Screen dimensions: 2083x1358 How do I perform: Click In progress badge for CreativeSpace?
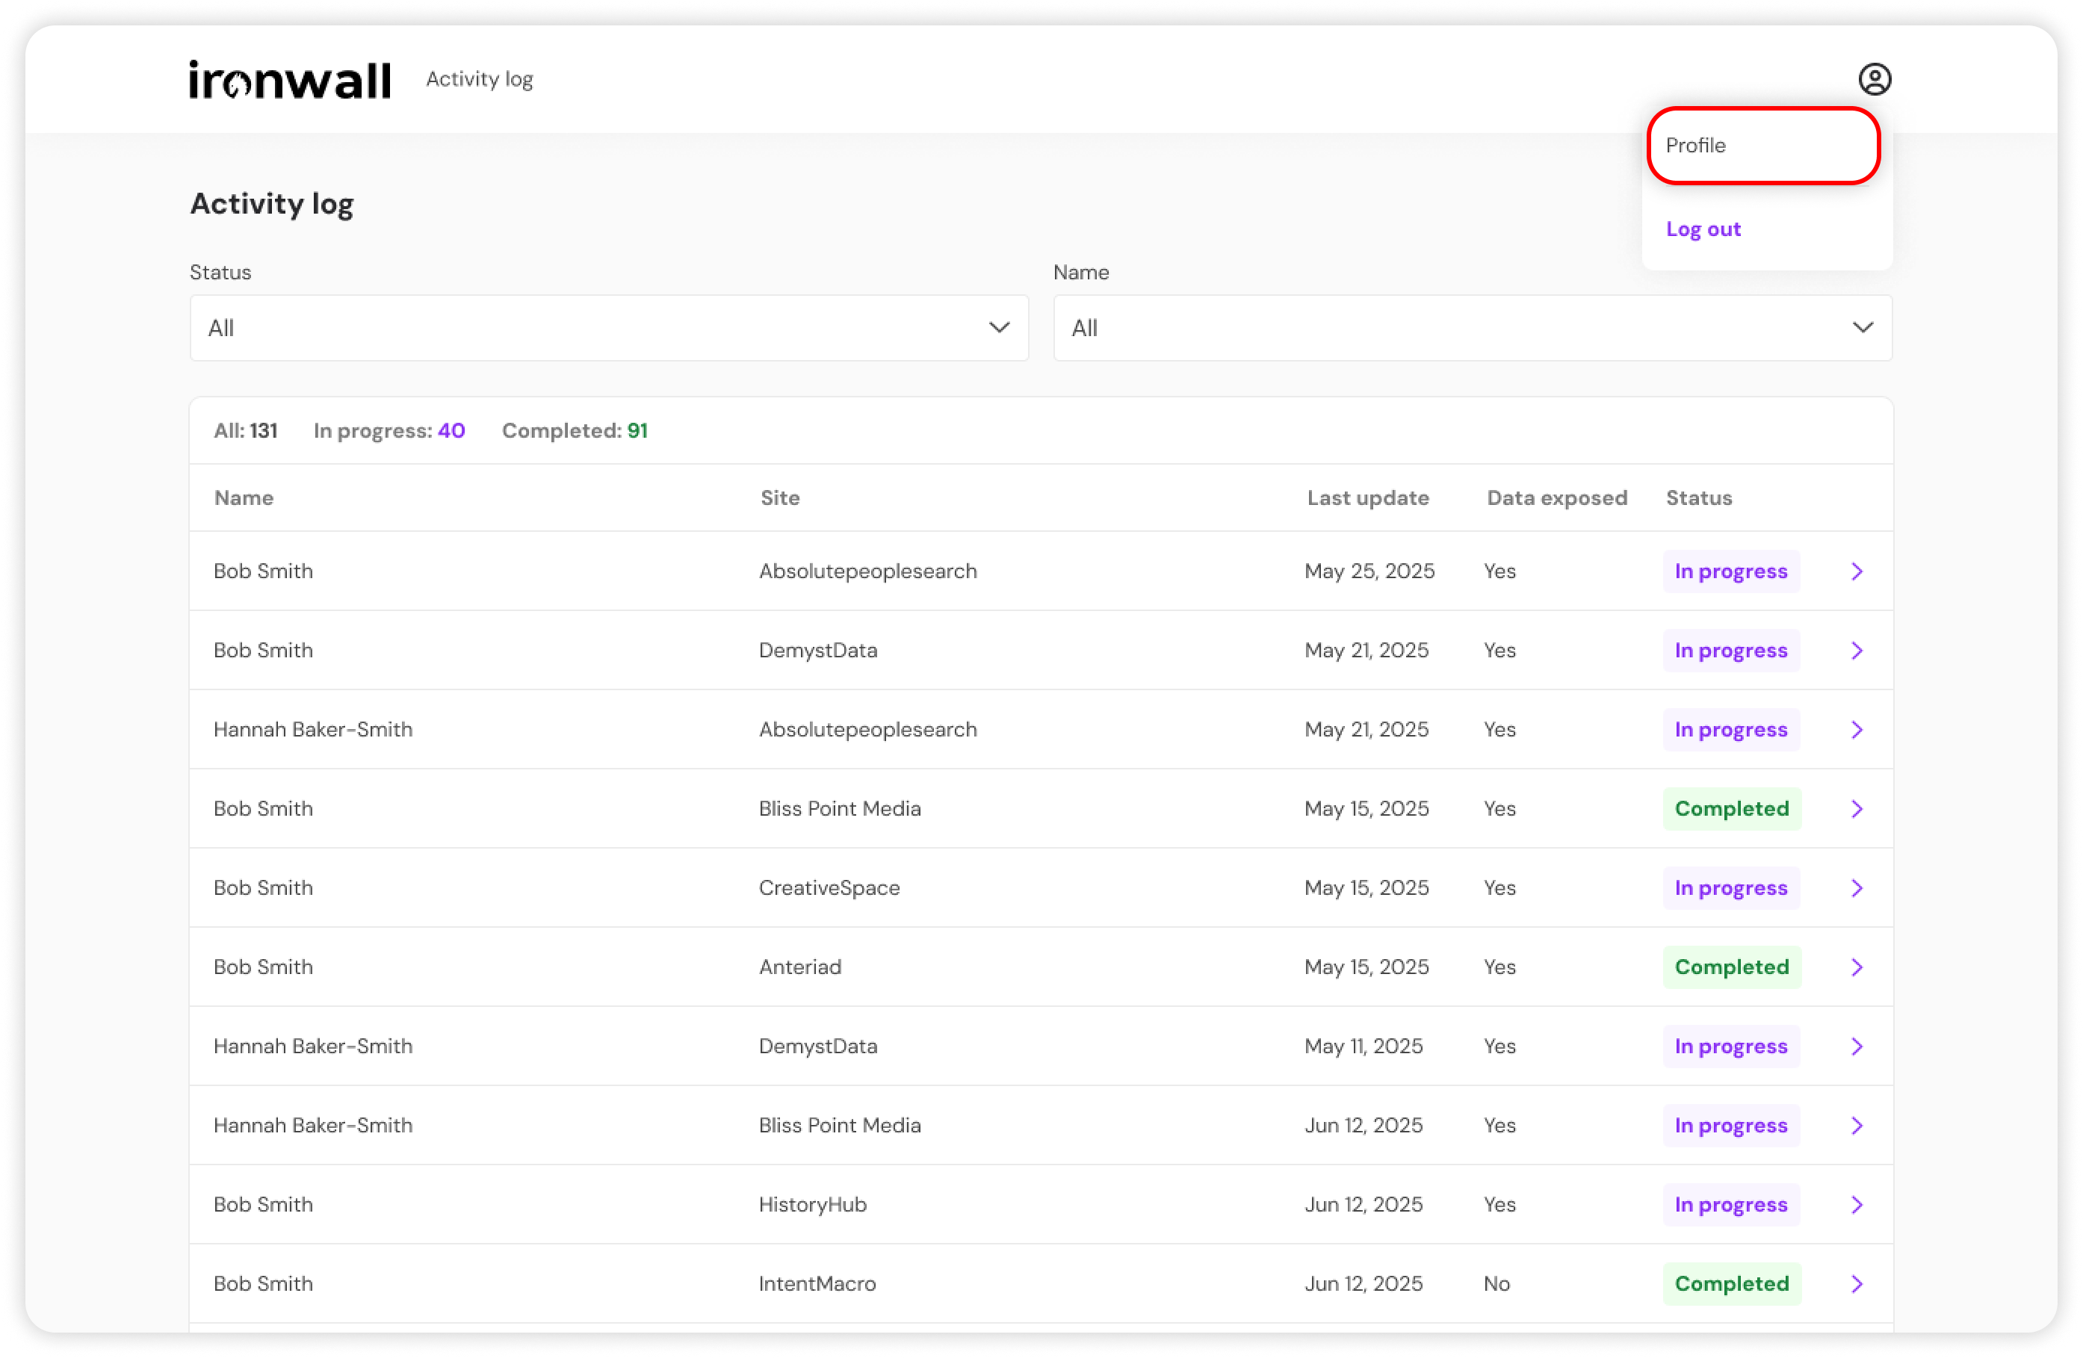coord(1730,888)
